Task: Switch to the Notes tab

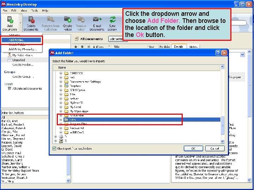Action: tap(193, 47)
